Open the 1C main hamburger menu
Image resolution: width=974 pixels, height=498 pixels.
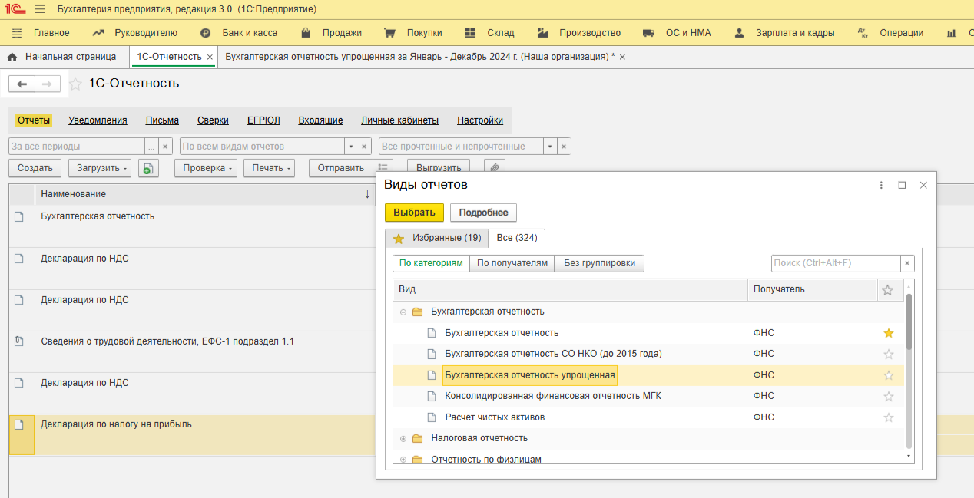click(x=40, y=9)
